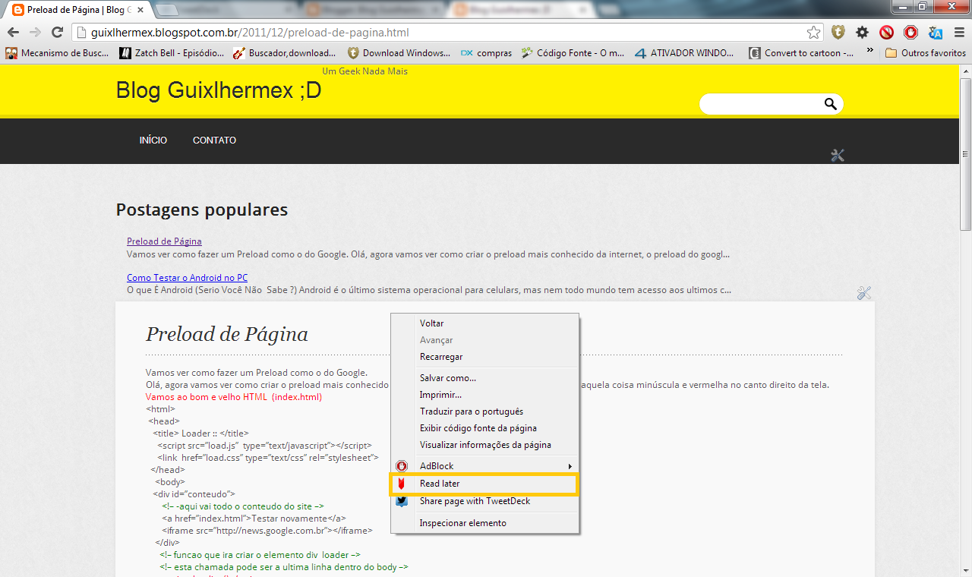This screenshot has height=577, width=972.
Task: Click the Preload de Página post title
Action: (x=227, y=334)
